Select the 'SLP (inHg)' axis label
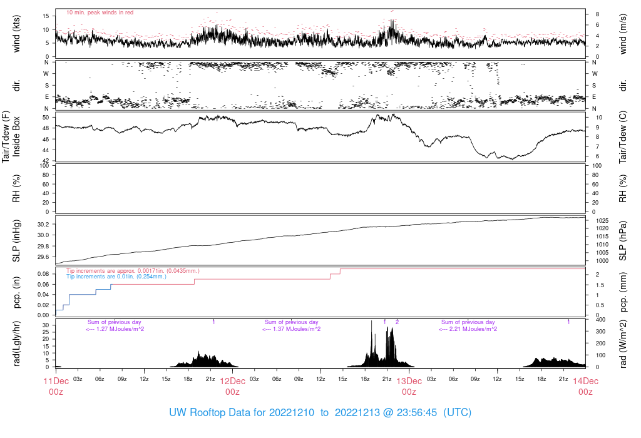 pos(16,241)
